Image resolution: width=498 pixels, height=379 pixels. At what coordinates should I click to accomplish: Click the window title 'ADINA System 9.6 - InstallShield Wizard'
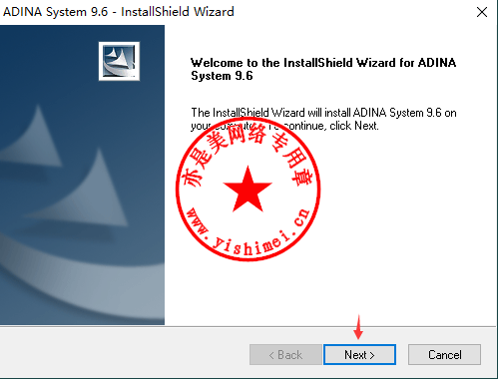[x=119, y=12]
